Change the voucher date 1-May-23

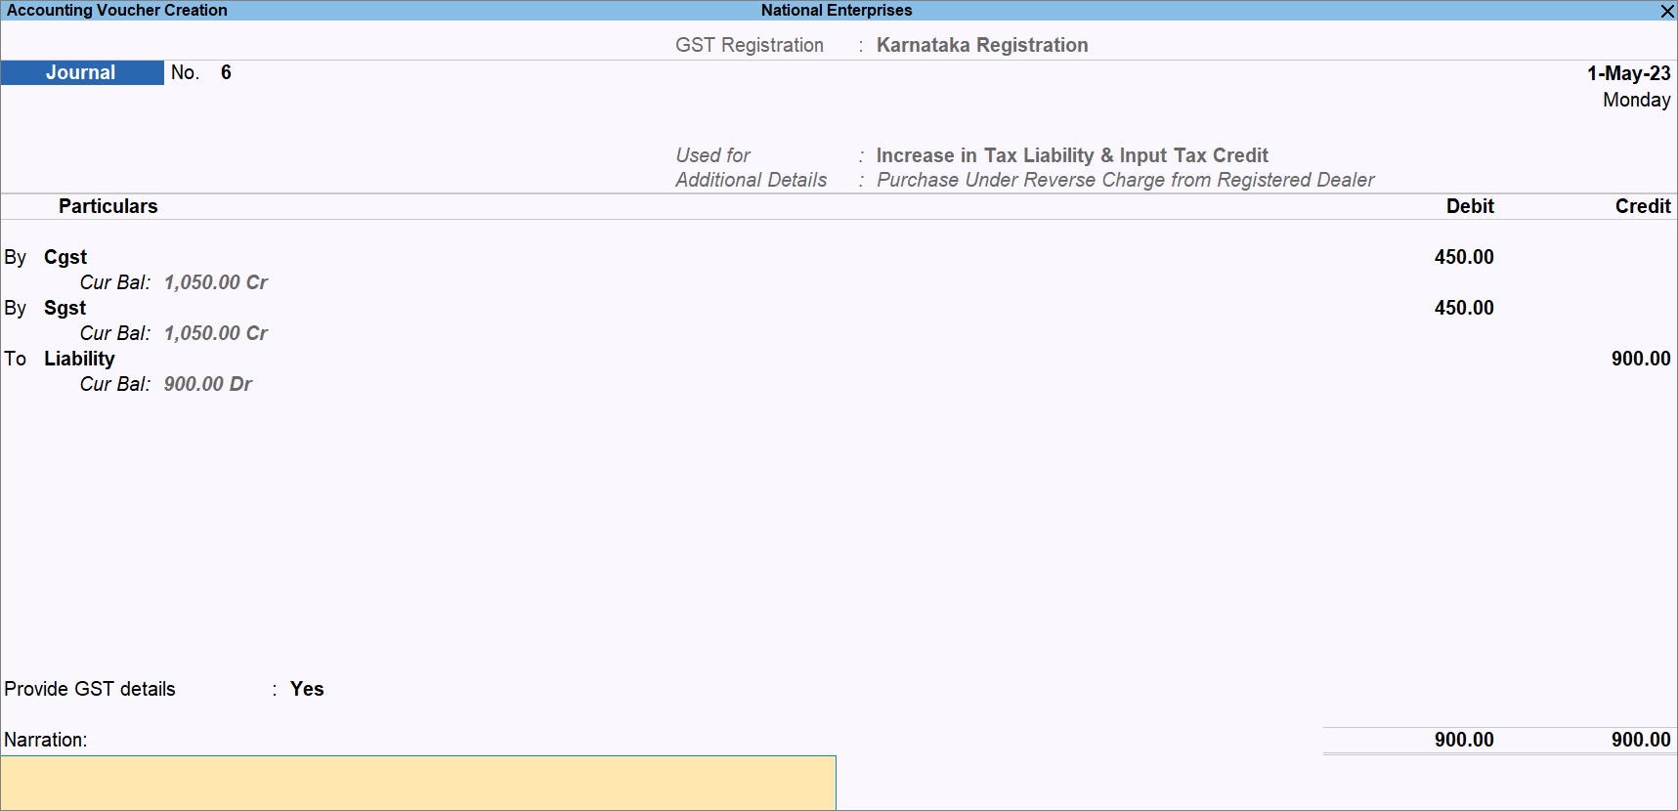[1628, 74]
